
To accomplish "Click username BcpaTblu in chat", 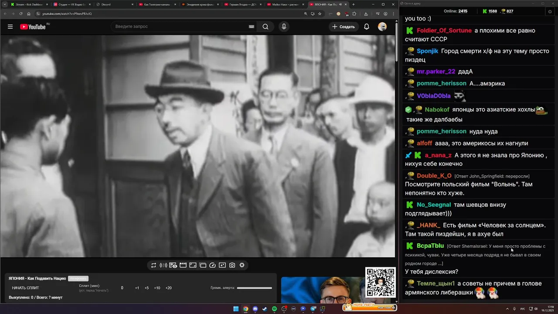I will click(x=430, y=246).
